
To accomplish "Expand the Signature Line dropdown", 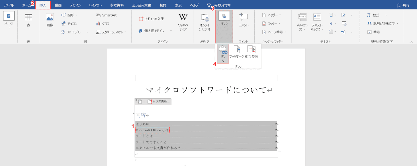I will coord(351,15).
